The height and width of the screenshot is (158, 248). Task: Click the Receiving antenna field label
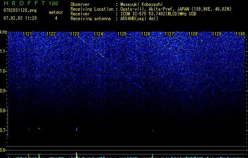tap(91, 19)
